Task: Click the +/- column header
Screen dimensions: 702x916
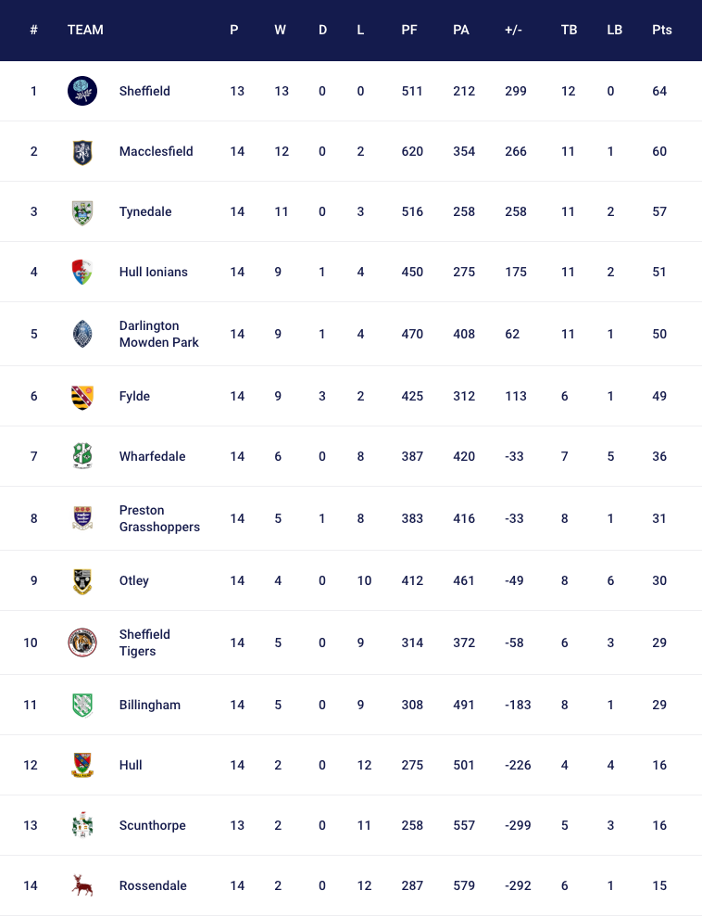Action: [x=513, y=30]
